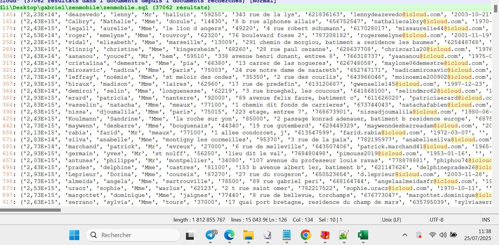
Task: Select the search result at line 442
Action: point(246,126)
